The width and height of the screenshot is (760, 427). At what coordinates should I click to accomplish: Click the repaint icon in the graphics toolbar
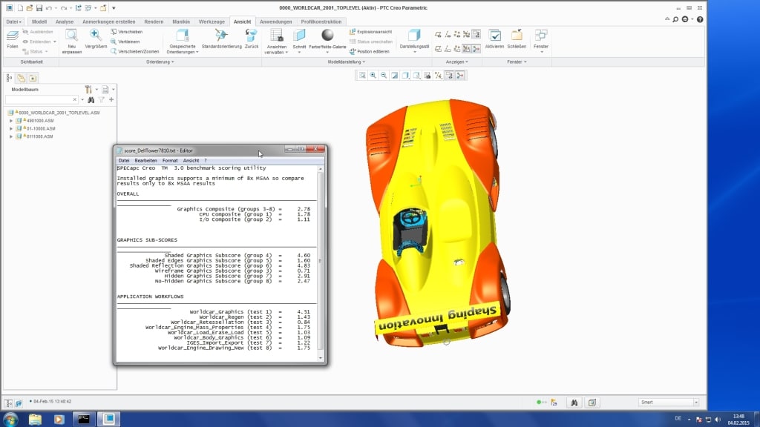(x=395, y=75)
